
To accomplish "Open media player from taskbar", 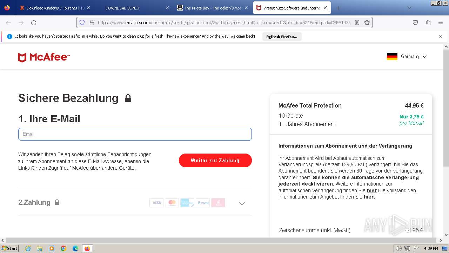I will pos(52,248).
